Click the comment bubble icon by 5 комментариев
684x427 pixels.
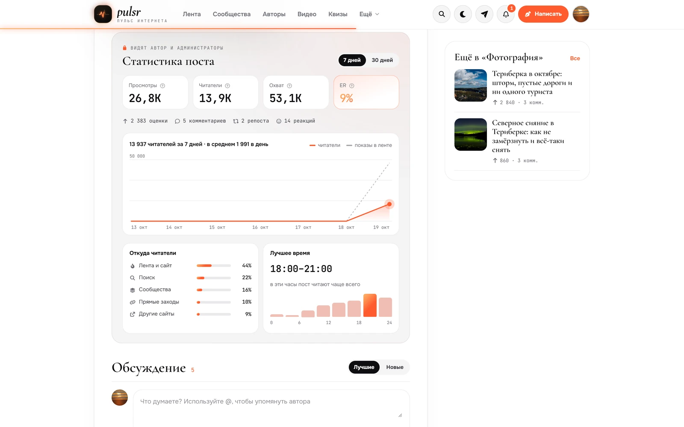177,121
